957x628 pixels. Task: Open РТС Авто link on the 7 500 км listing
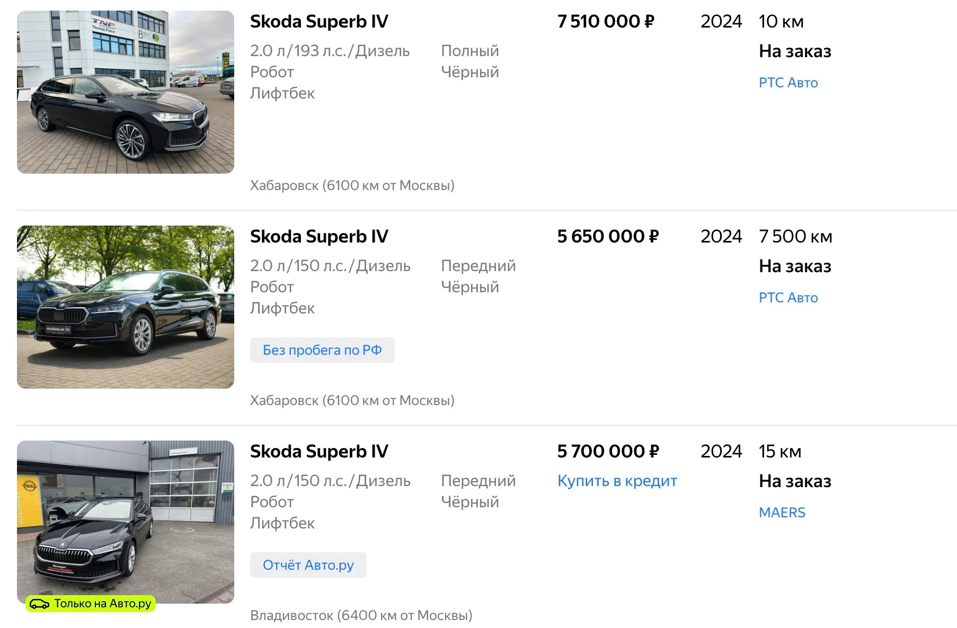[x=788, y=298]
